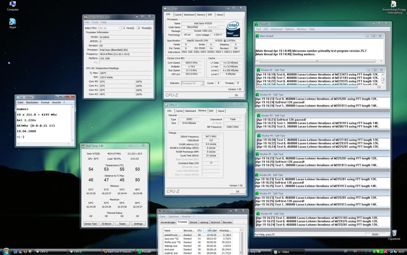Open the Tools menu in Core Temp
407x255 pixels.
point(95,22)
